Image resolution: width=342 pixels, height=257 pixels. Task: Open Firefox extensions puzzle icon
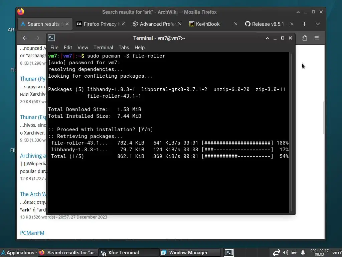tap(305, 38)
